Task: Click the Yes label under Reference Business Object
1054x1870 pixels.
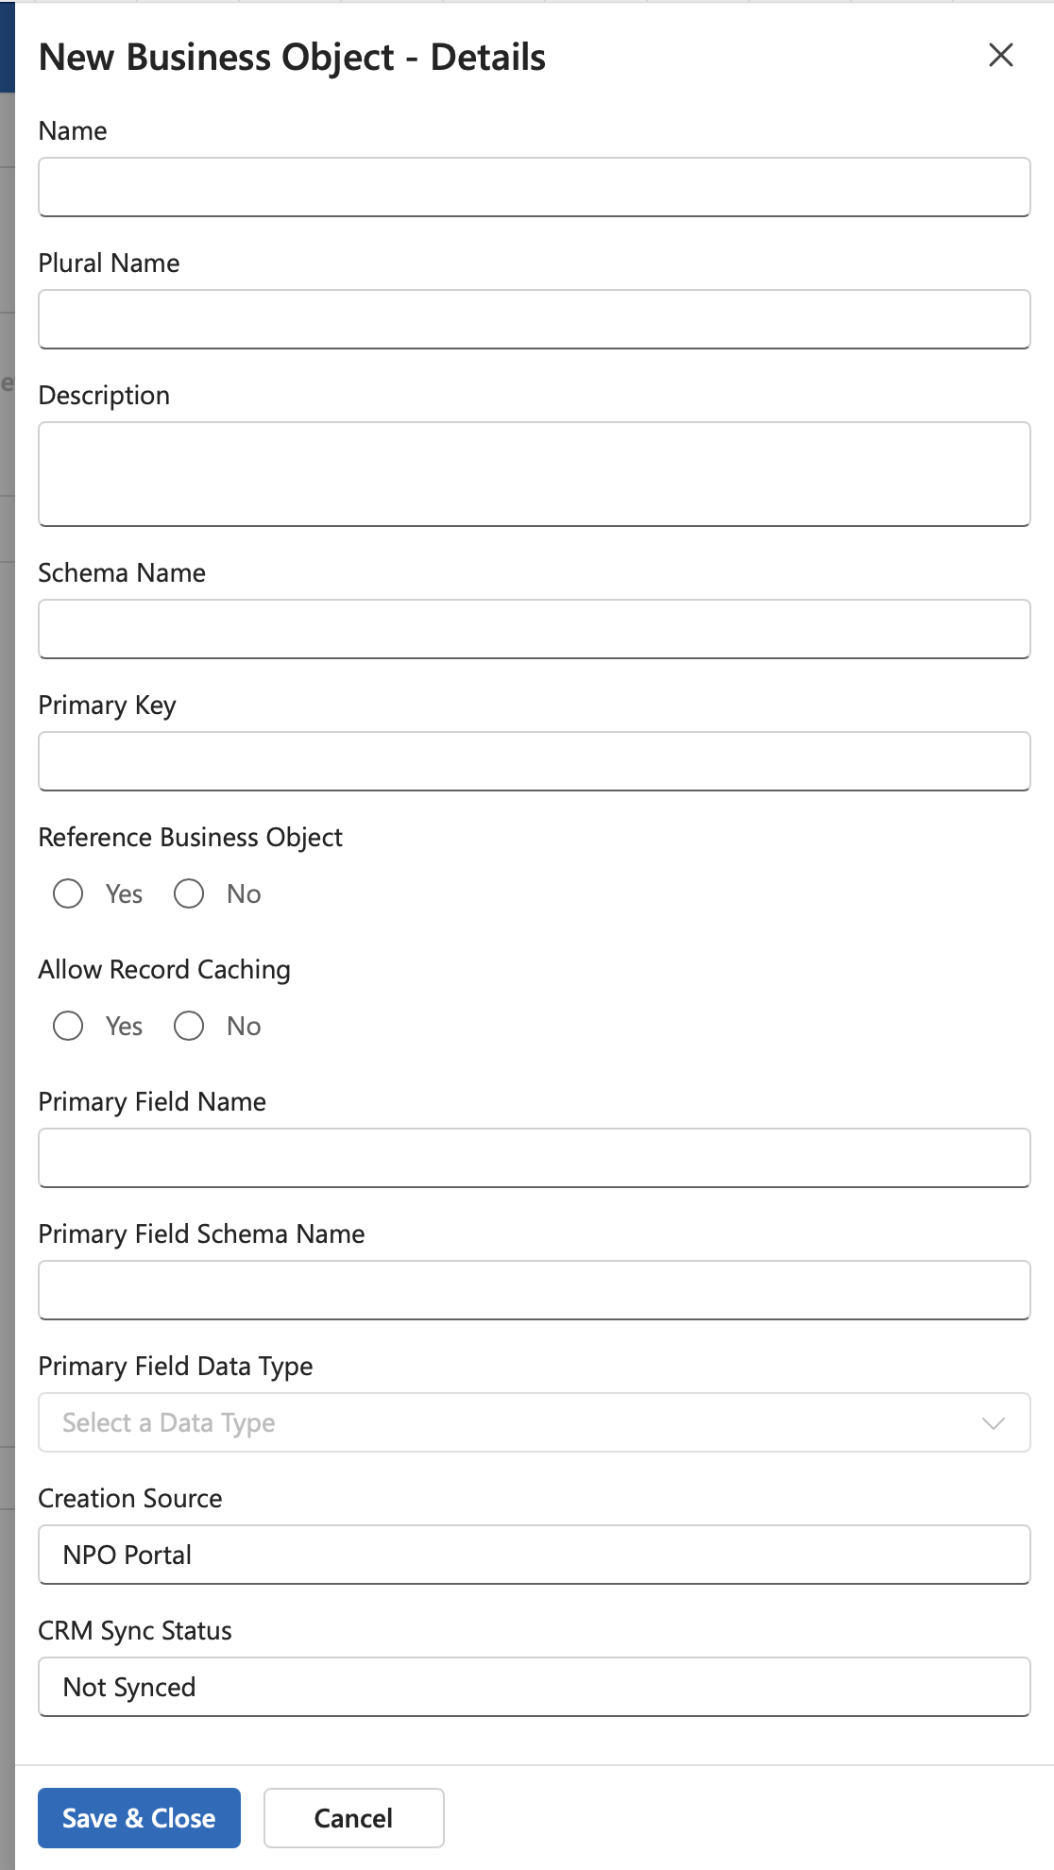Action: 124,893
